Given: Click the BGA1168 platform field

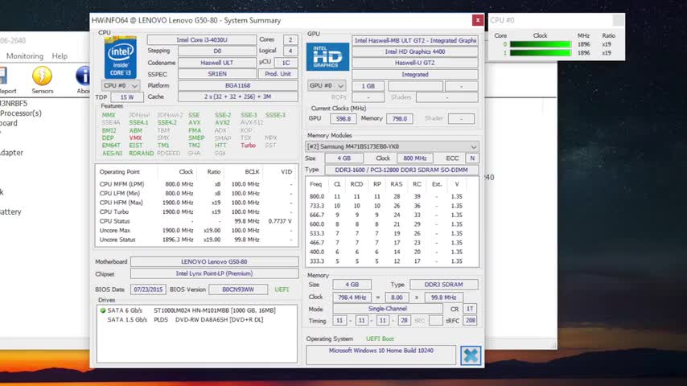Looking at the screenshot, I should pyautogui.click(x=238, y=85).
